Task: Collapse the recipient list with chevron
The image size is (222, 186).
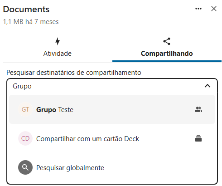Action: (208, 86)
